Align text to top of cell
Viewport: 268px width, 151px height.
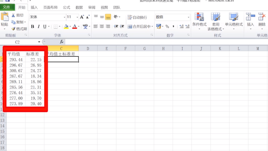pyautogui.click(x=96, y=17)
